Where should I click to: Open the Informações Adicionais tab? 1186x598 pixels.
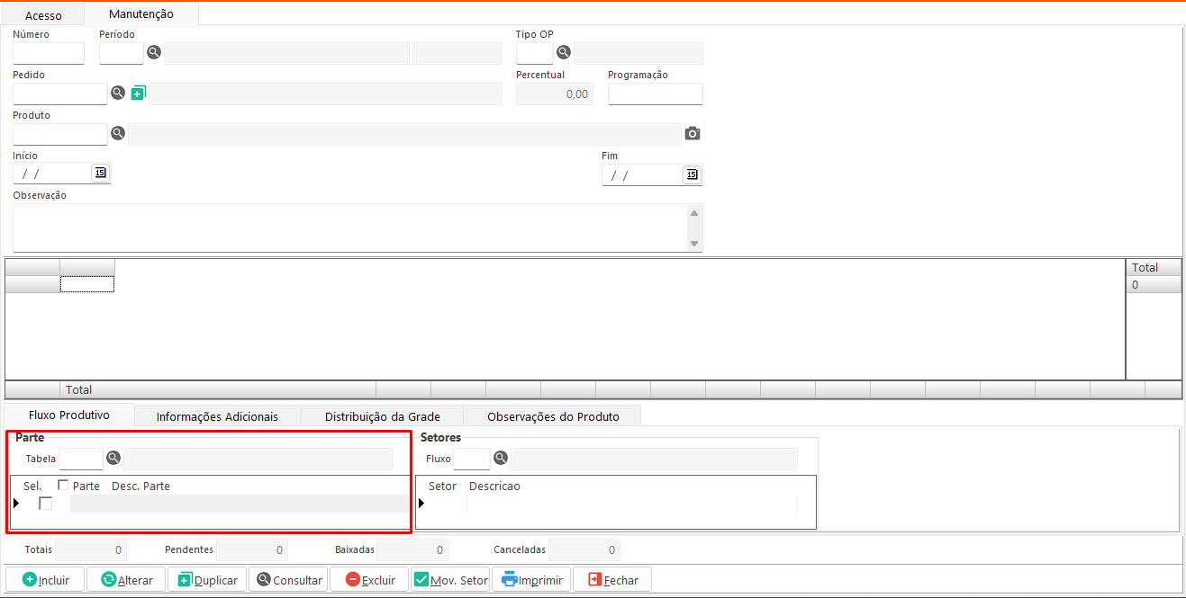coord(217,416)
